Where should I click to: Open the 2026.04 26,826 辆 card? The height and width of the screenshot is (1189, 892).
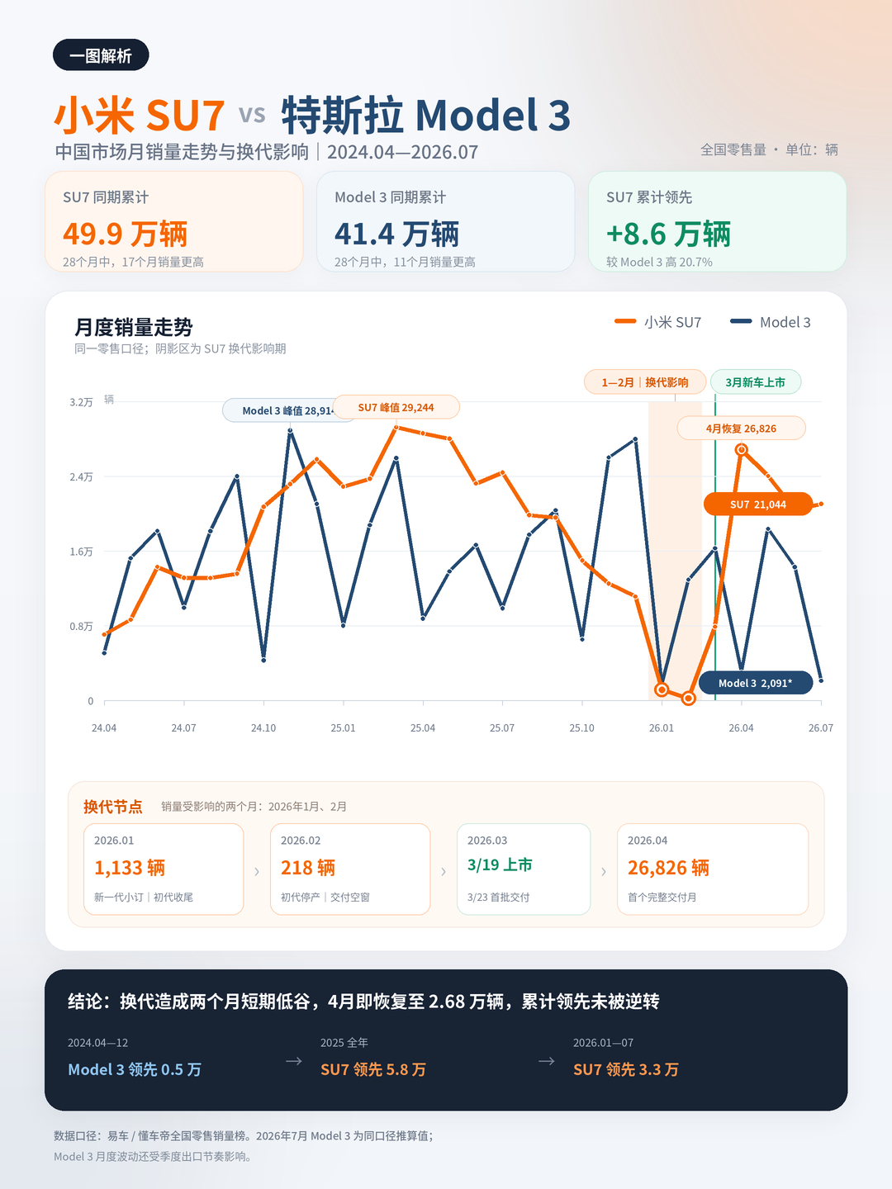click(x=713, y=869)
